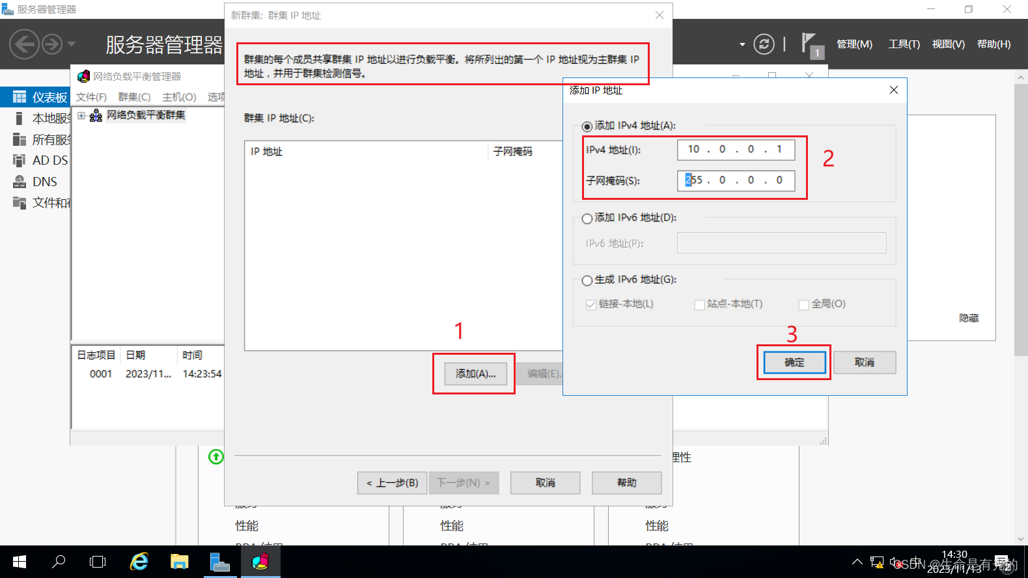Close the Add IP address dialog

tap(893, 90)
